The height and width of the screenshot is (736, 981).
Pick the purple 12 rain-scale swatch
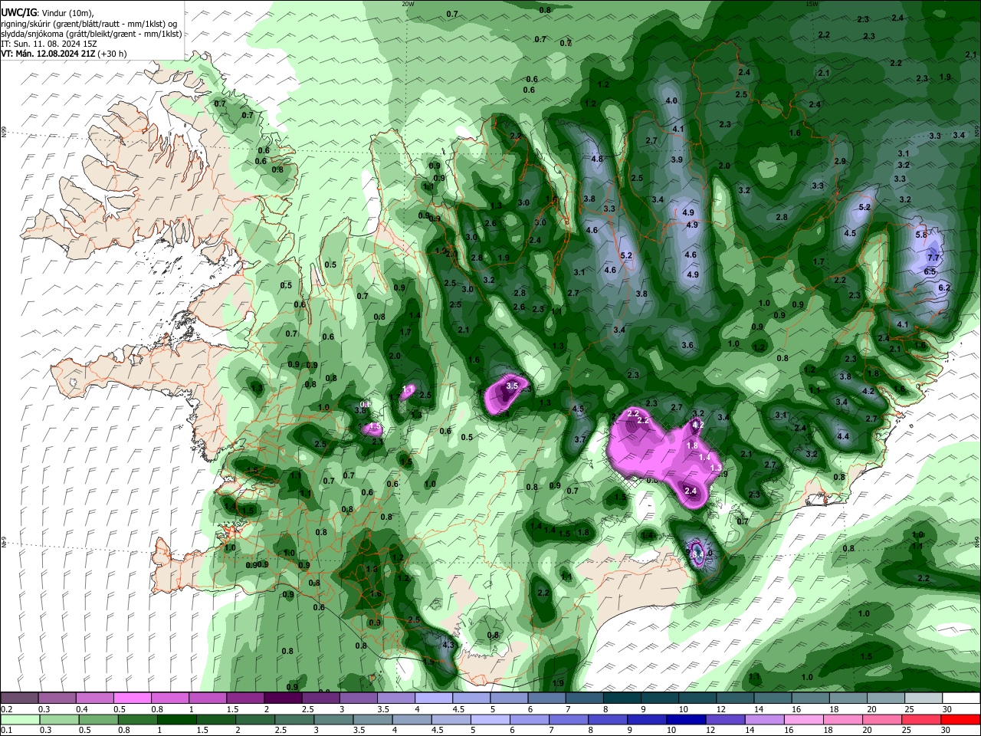tap(724, 719)
